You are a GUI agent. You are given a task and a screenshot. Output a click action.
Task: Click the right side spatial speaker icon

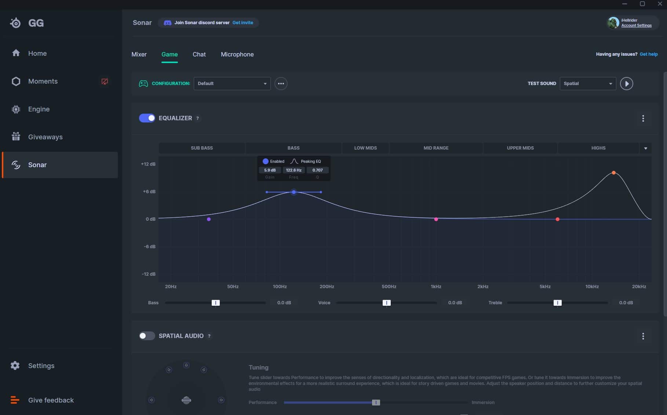[x=221, y=400]
